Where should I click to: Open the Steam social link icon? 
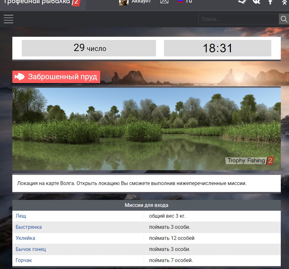click(x=242, y=2)
